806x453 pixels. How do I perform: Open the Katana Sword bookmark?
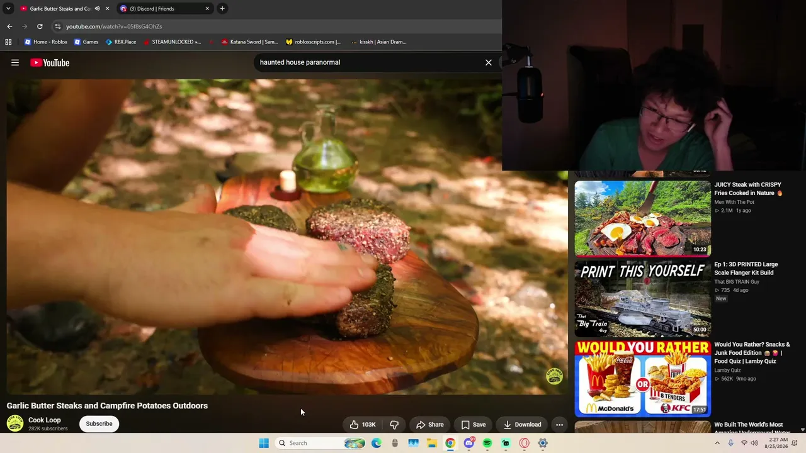[249, 42]
